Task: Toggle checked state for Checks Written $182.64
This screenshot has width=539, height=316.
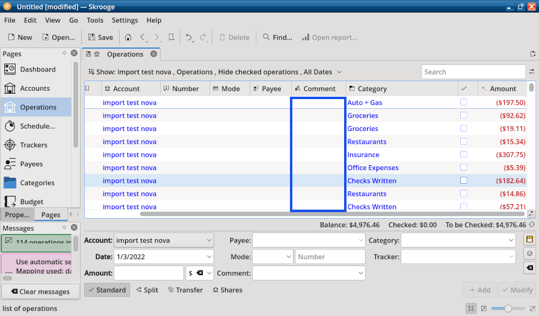Action: tap(463, 181)
